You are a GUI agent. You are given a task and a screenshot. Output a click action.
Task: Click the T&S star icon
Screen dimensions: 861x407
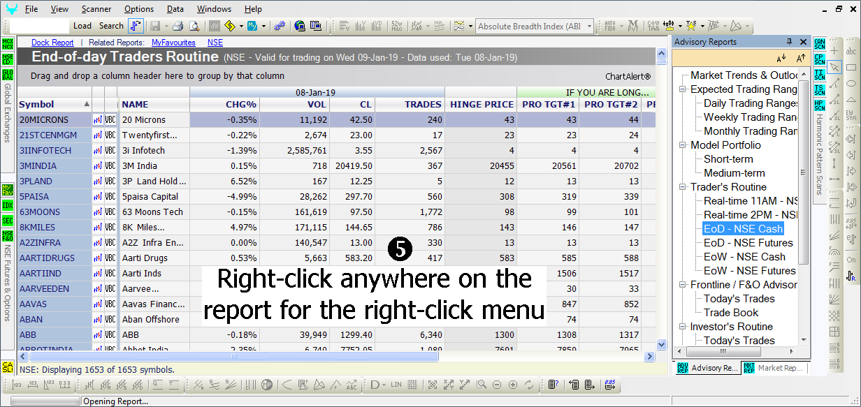pos(690,26)
